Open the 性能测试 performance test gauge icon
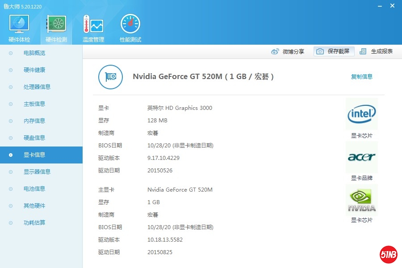 [x=130, y=25]
